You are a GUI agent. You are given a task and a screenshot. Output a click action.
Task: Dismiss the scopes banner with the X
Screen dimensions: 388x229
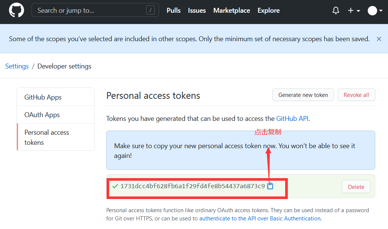(379, 39)
